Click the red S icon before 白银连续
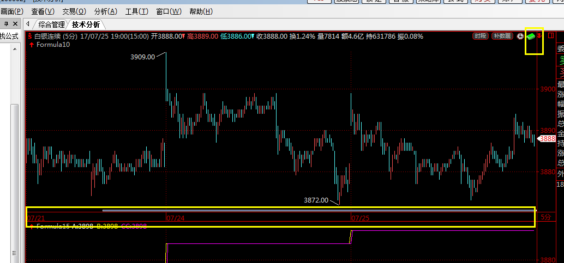Screen dimensions: 564x263 click(x=30, y=36)
